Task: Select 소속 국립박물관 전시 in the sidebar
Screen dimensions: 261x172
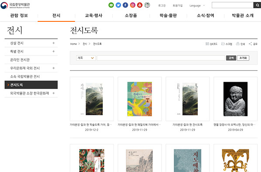Action: click(x=25, y=76)
